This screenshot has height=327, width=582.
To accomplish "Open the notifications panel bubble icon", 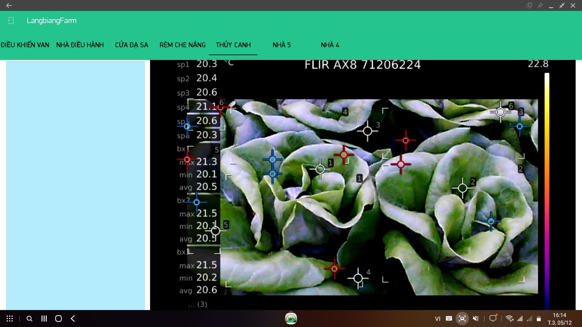I will point(493,318).
